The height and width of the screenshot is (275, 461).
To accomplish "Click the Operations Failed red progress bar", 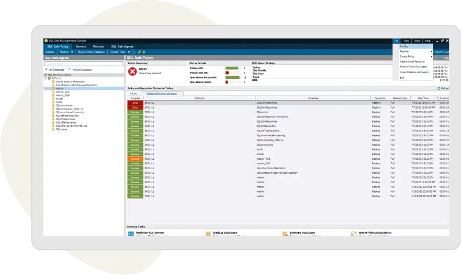I will 227,82.
